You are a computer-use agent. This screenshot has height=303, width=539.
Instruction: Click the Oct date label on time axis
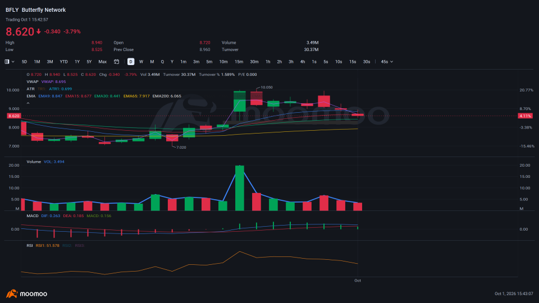[358, 281]
